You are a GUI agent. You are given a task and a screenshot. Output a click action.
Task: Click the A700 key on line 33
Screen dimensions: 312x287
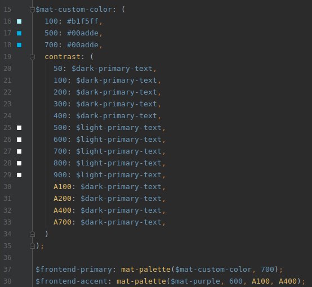[x=63, y=222]
